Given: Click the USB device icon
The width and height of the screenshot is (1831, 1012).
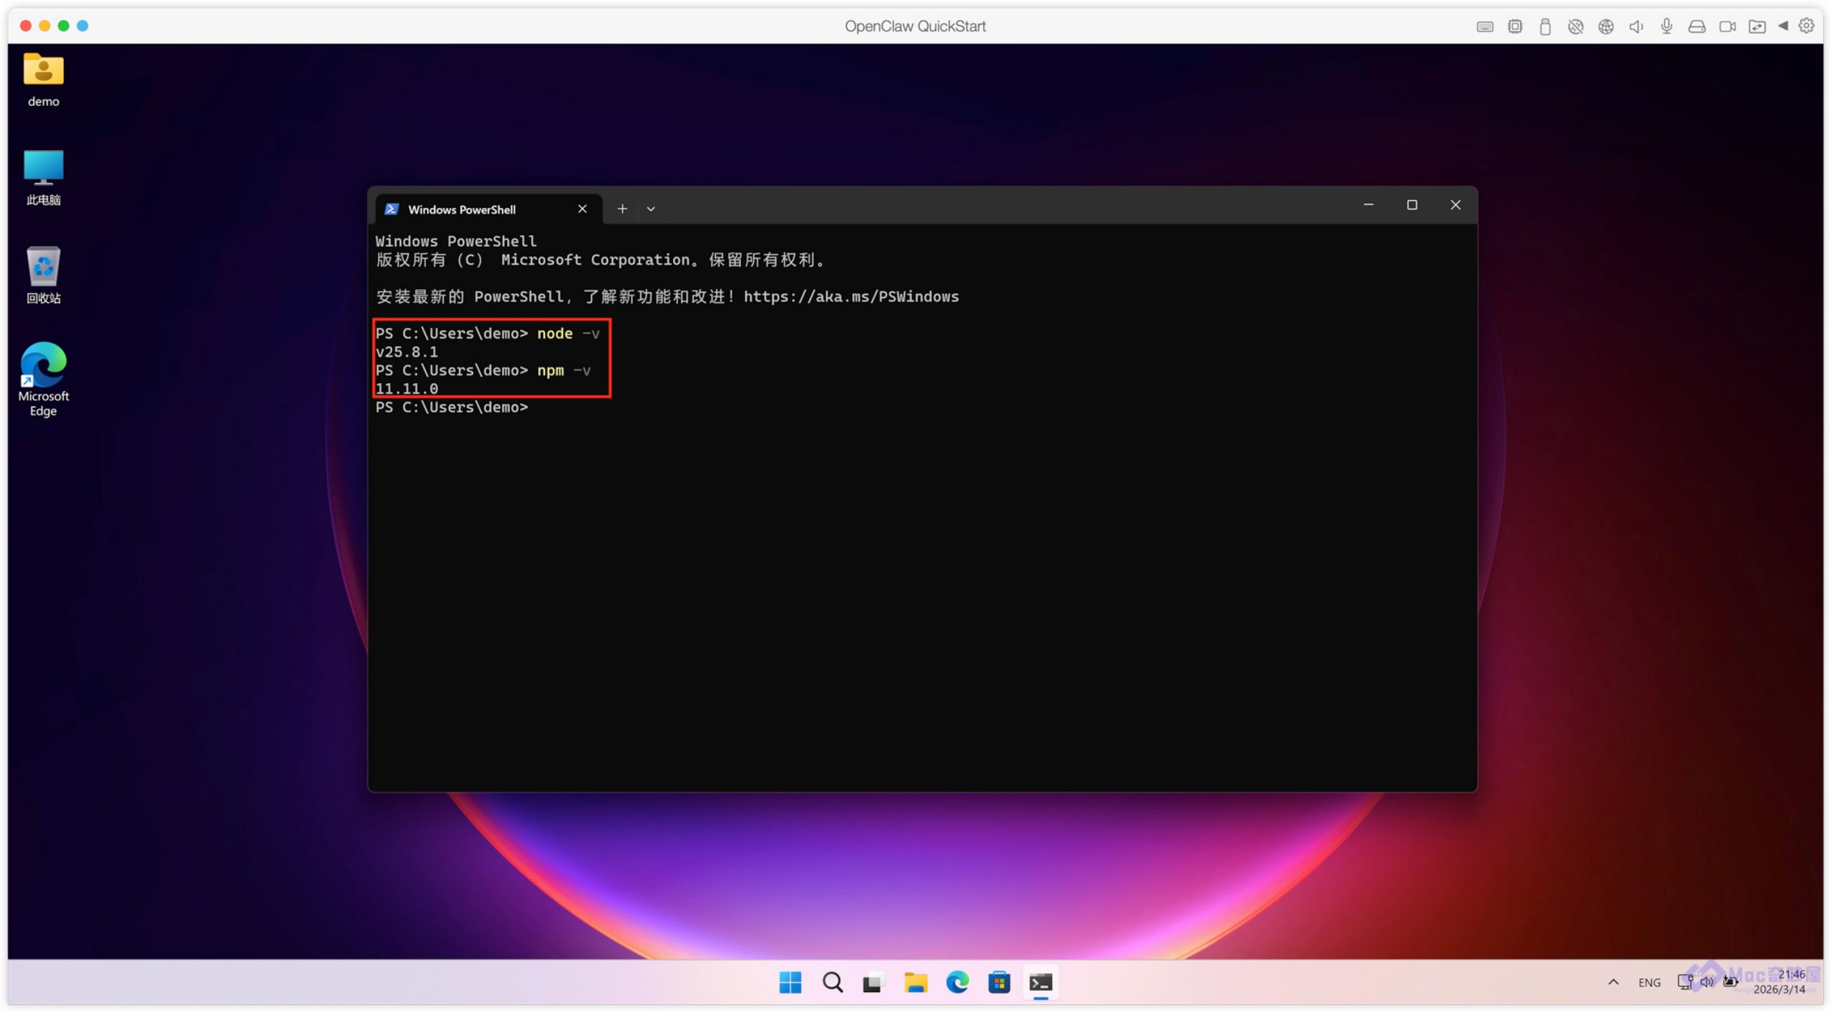Looking at the screenshot, I should tap(1544, 26).
